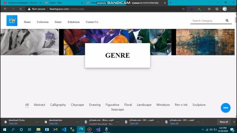Open file link under download (1).xlsx
This screenshot has width=237, height=133.
click(x=13, y=123)
